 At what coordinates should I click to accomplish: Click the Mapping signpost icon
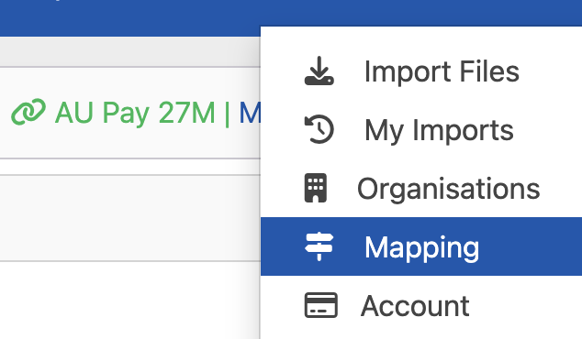pos(319,246)
